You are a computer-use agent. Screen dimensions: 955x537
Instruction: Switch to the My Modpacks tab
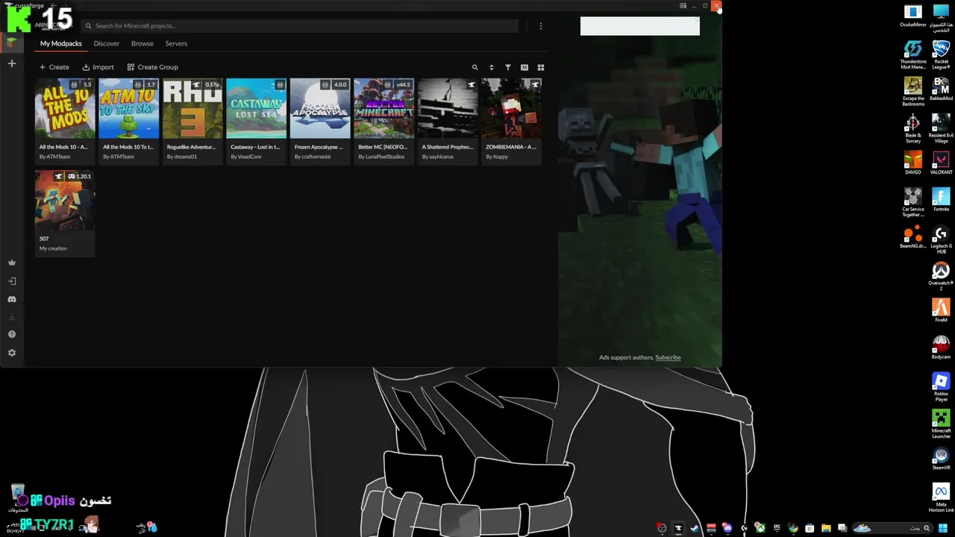click(x=61, y=43)
